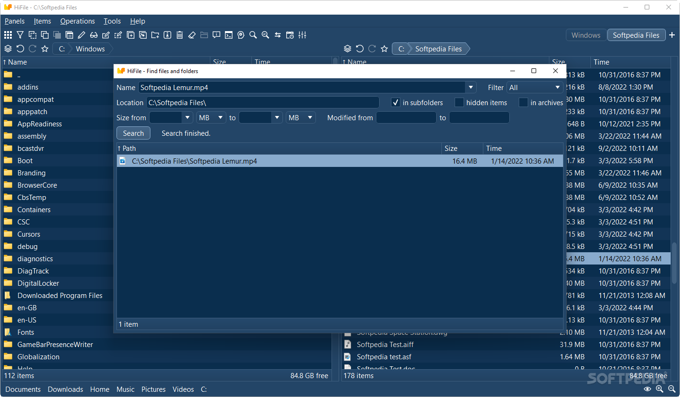Image resolution: width=680 pixels, height=397 pixels.
Task: Open the sliders settings icon in toolbar
Action: pyautogui.click(x=302, y=35)
